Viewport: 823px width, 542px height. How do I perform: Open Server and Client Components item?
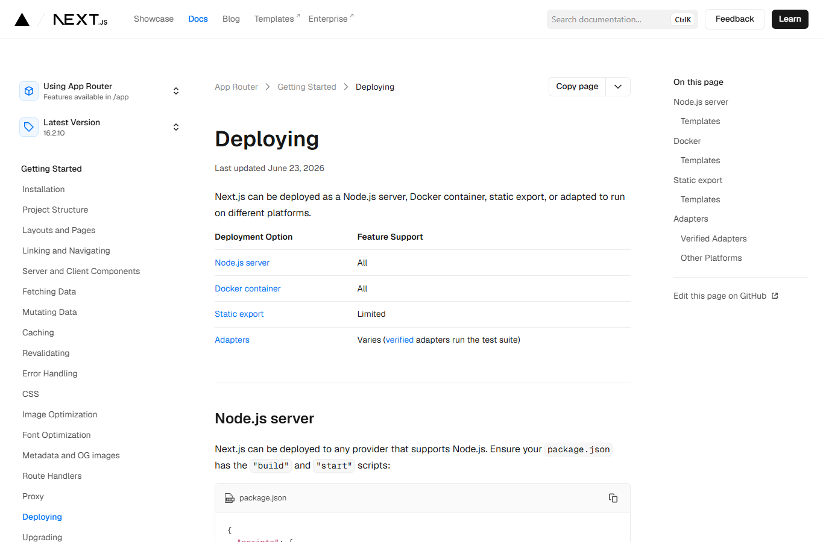tap(81, 271)
